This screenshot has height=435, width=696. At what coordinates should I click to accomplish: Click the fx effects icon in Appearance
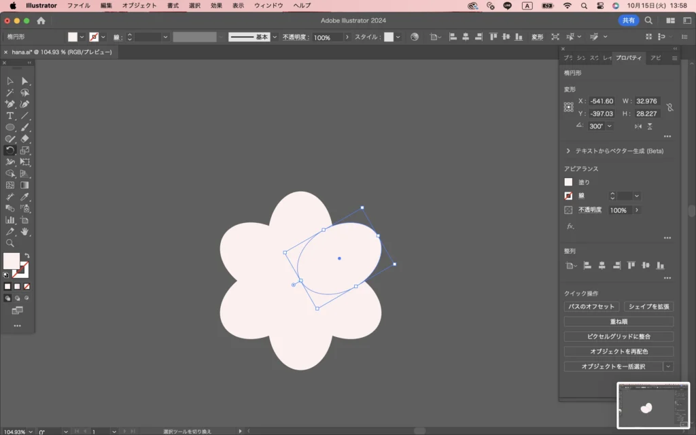[570, 226]
